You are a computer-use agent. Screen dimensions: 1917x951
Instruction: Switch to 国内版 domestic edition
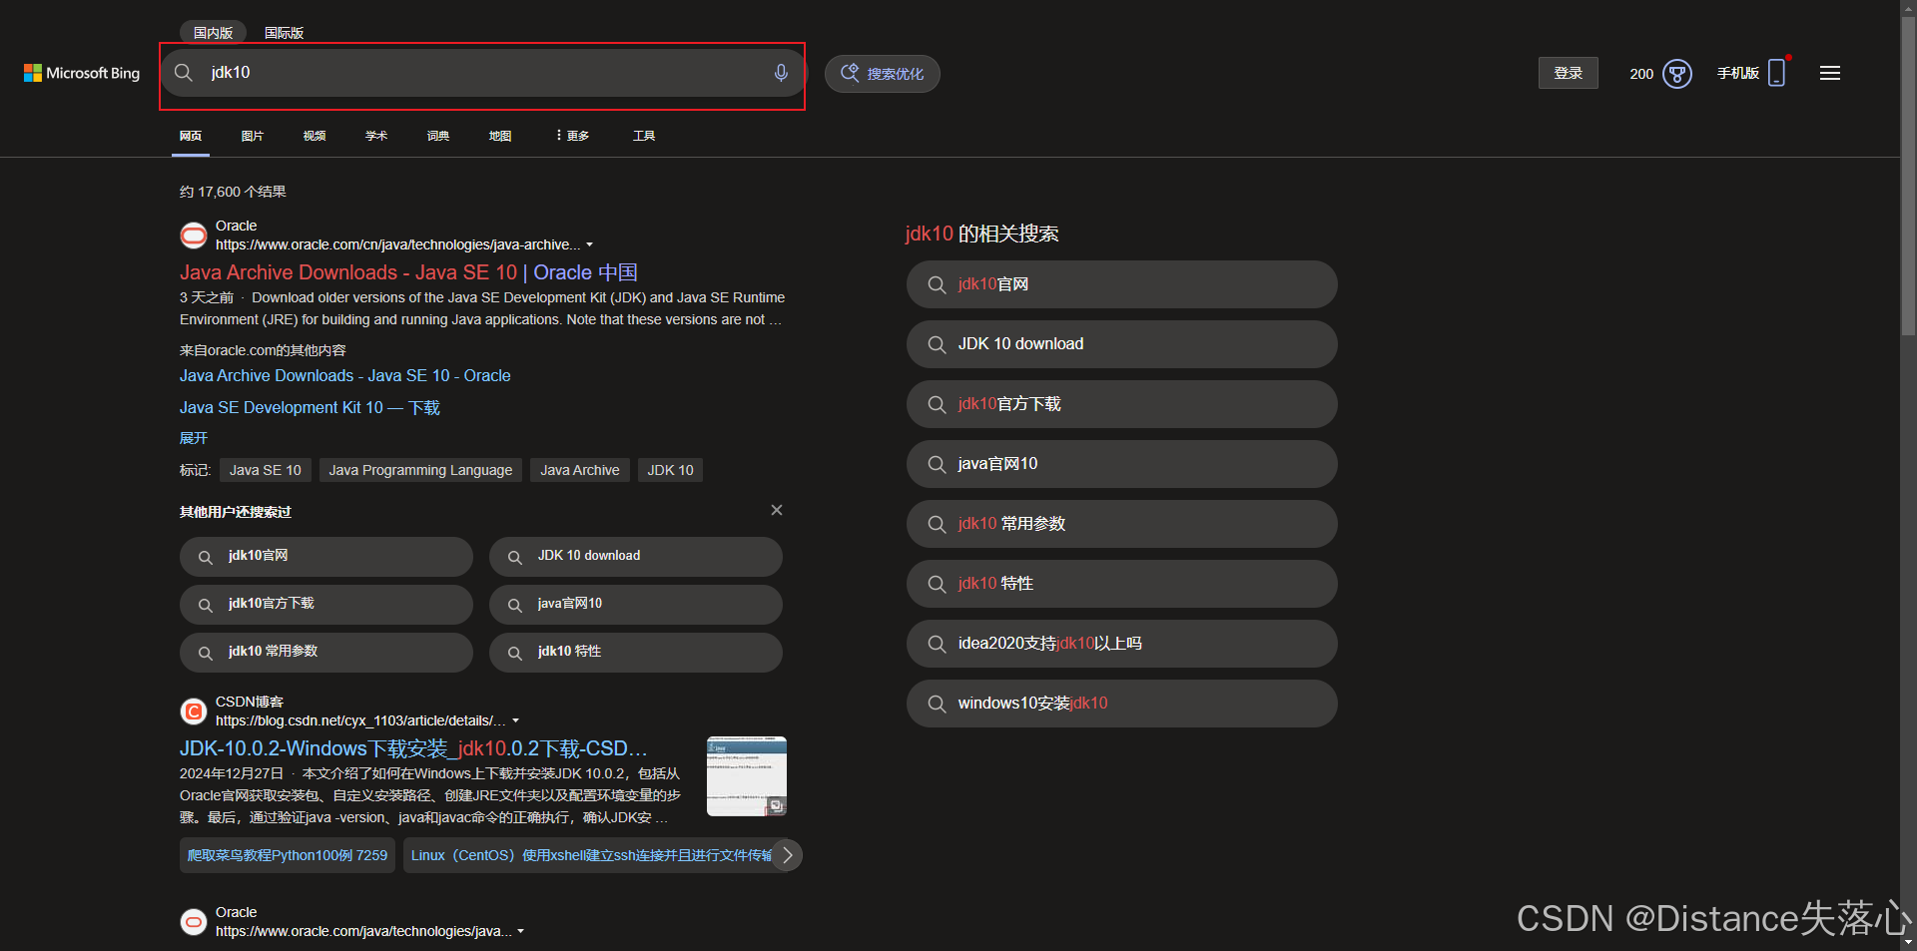click(x=213, y=32)
